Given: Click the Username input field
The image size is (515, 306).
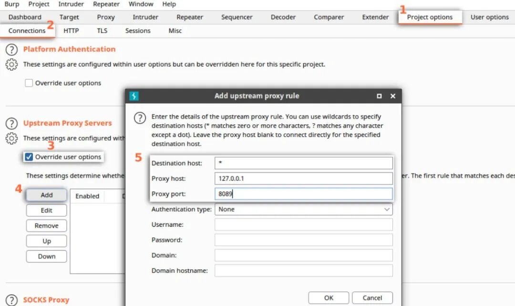Looking at the screenshot, I should coord(303,224).
